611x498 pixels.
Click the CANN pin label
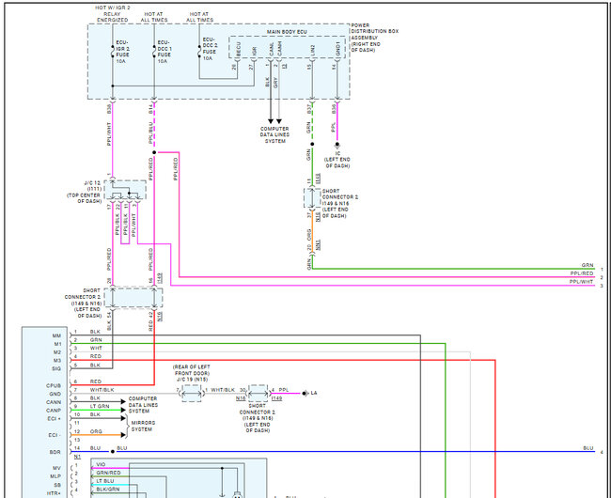pos(54,402)
